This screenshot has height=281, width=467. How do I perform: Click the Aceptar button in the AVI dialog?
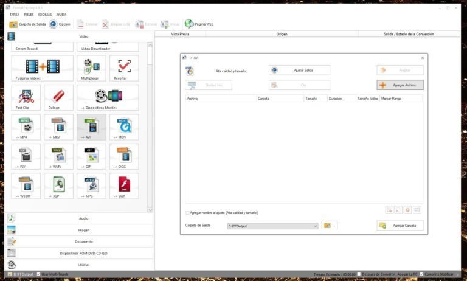click(400, 71)
